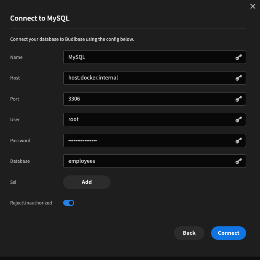Click the Back button
This screenshot has height=260, width=260.
coord(189,233)
